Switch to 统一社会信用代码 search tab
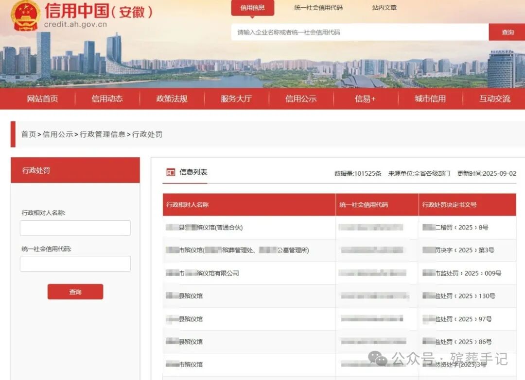 tap(318, 8)
